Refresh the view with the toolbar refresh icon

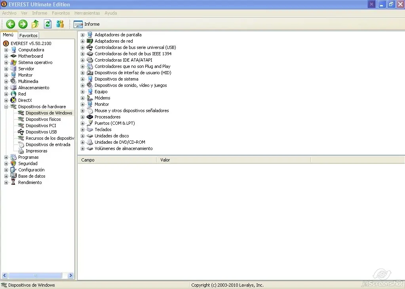tap(48, 24)
